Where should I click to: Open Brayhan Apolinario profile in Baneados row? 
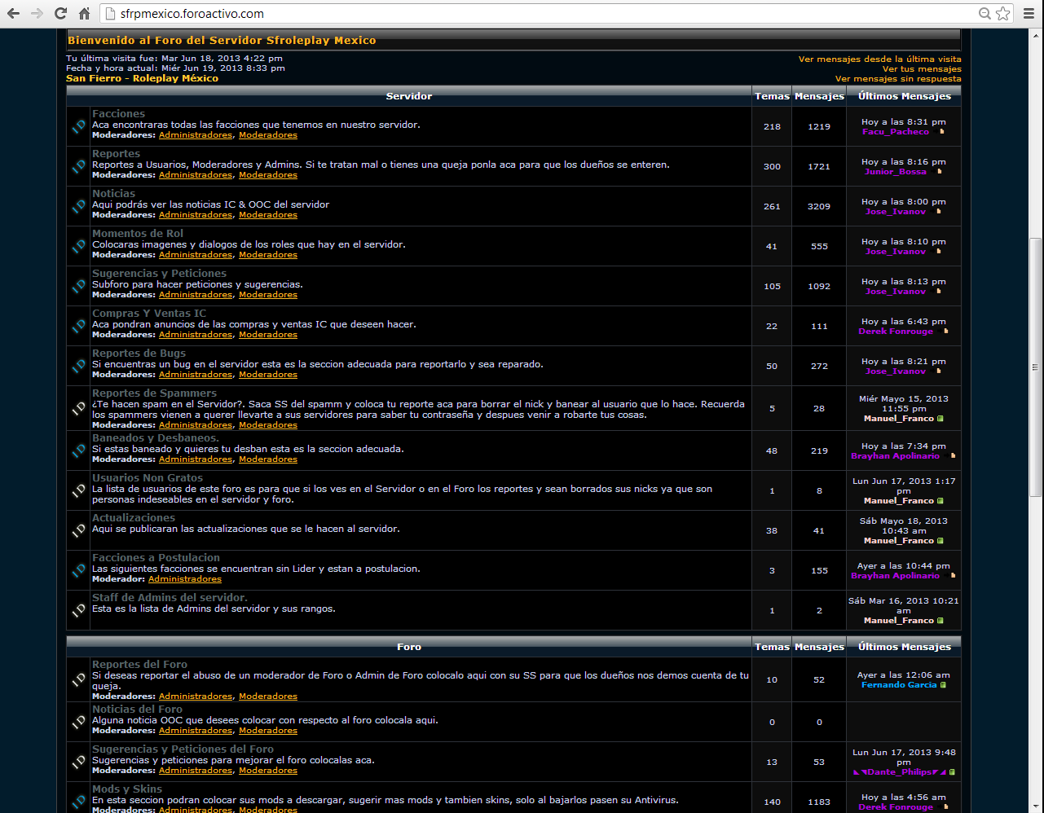click(895, 456)
